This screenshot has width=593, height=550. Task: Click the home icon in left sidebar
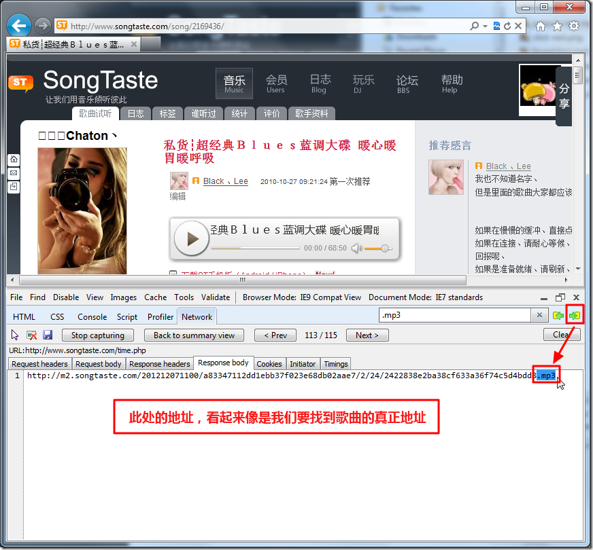pyautogui.click(x=14, y=160)
